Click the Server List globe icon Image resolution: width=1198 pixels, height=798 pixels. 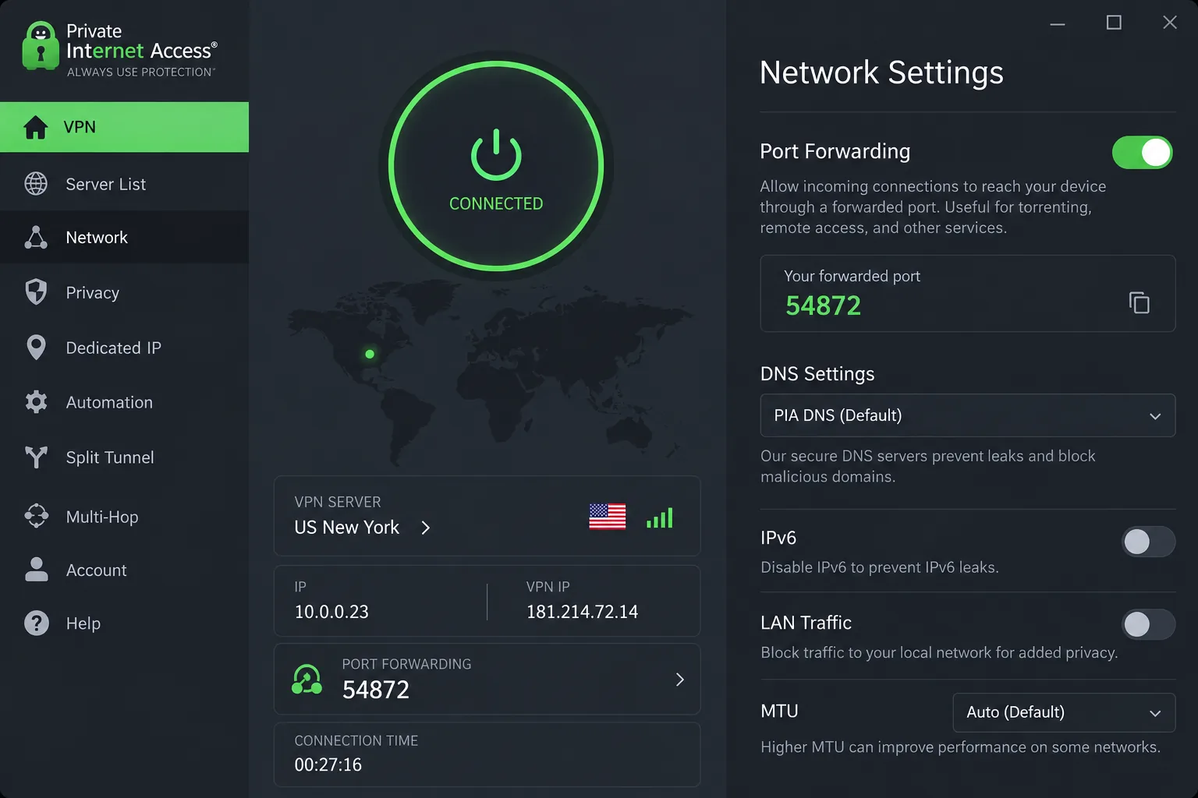(36, 184)
